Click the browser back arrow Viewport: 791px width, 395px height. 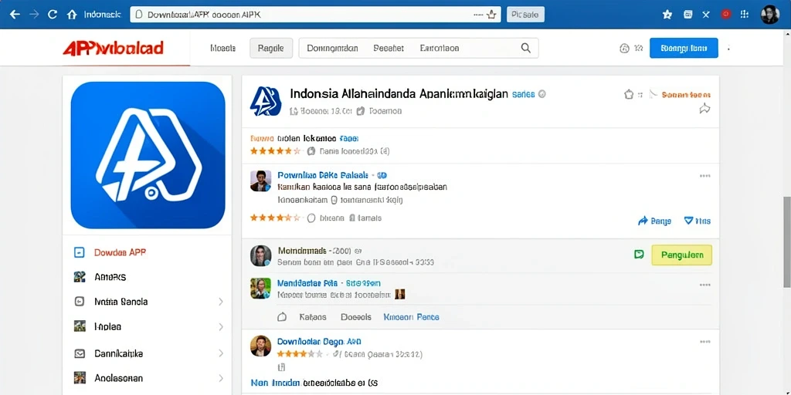pos(15,14)
